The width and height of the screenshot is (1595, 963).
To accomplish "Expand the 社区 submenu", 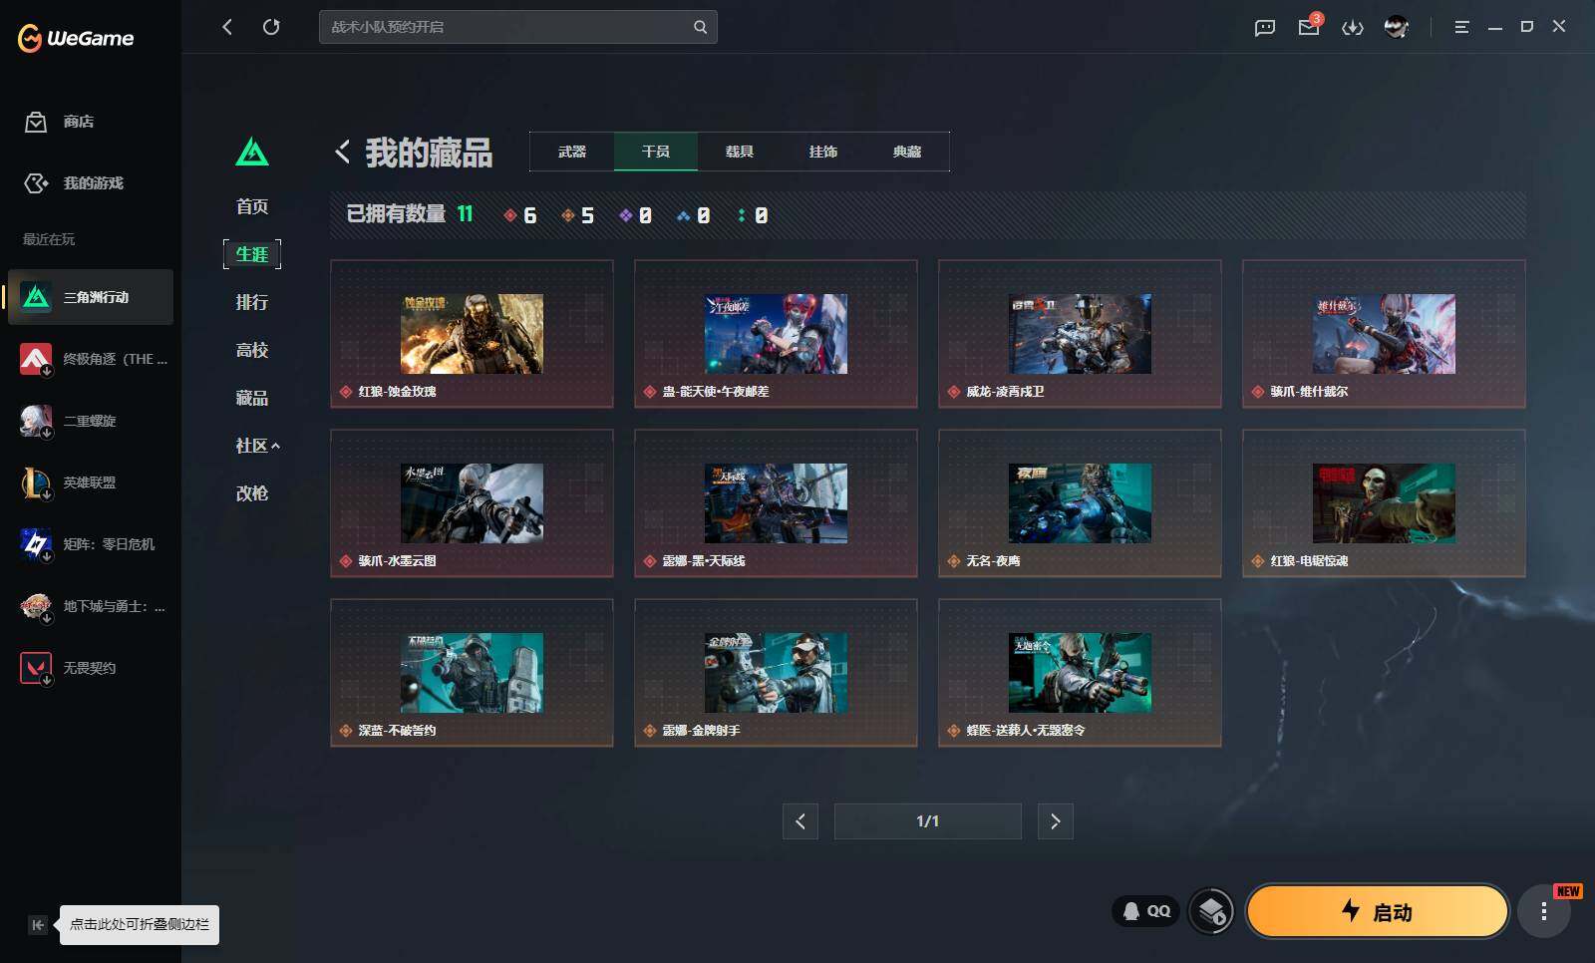I will (257, 446).
